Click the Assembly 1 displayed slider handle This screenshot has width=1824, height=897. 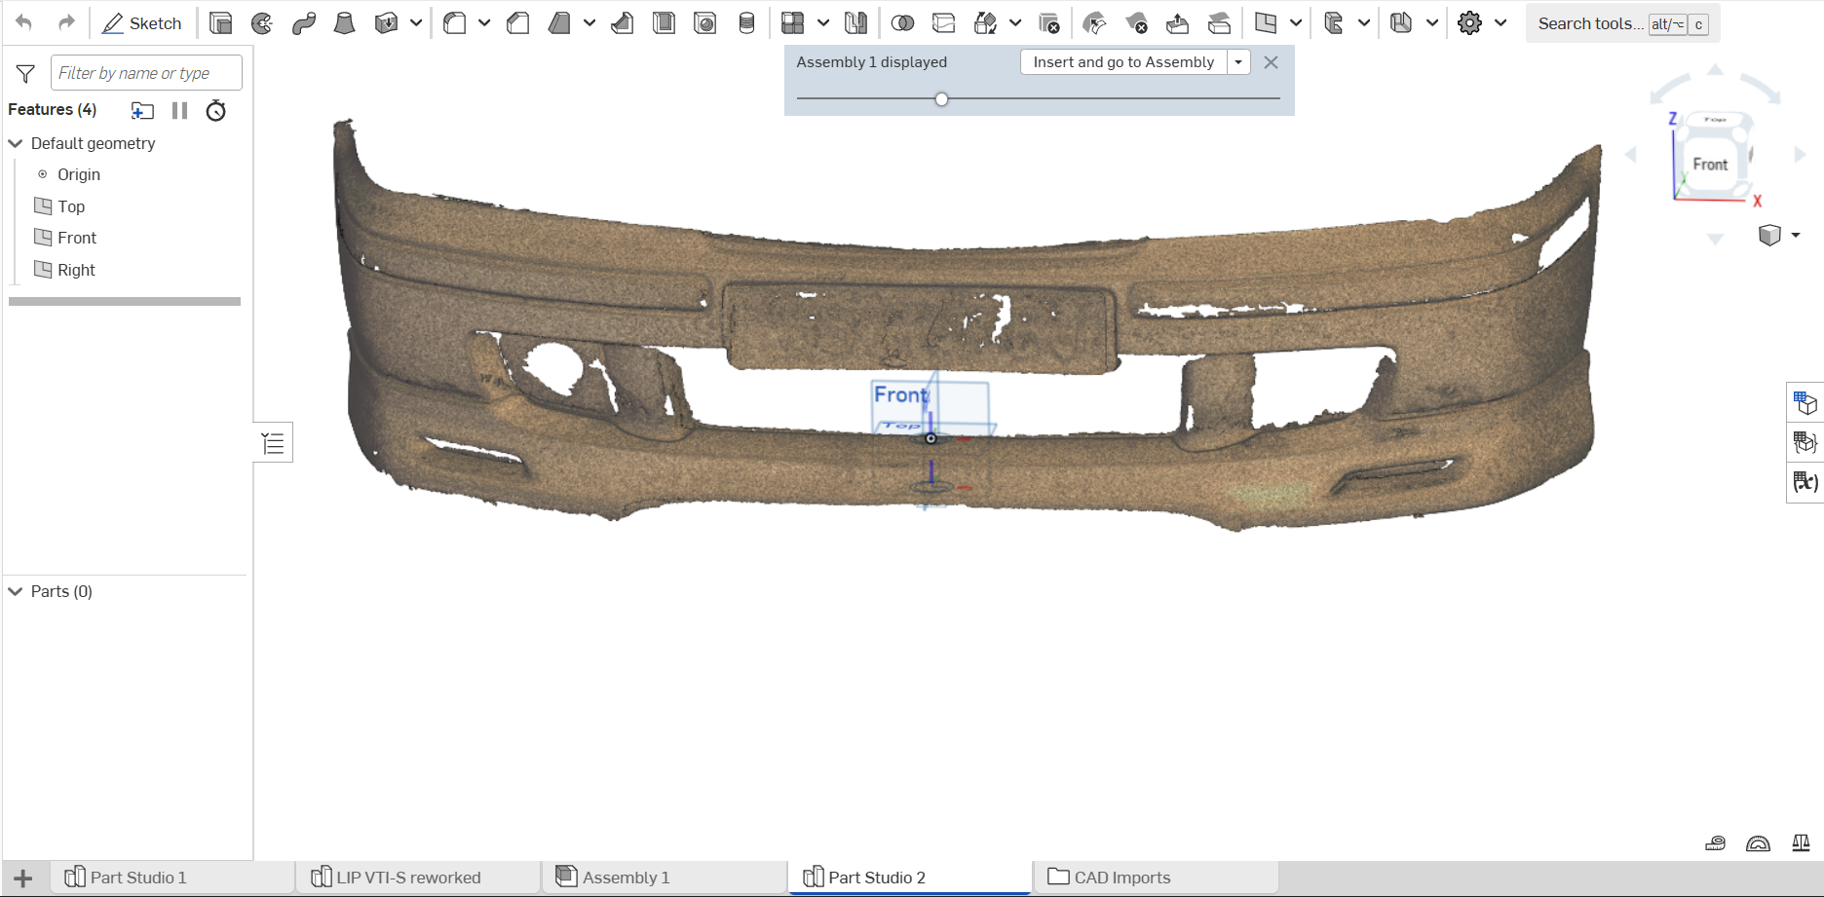tap(941, 98)
